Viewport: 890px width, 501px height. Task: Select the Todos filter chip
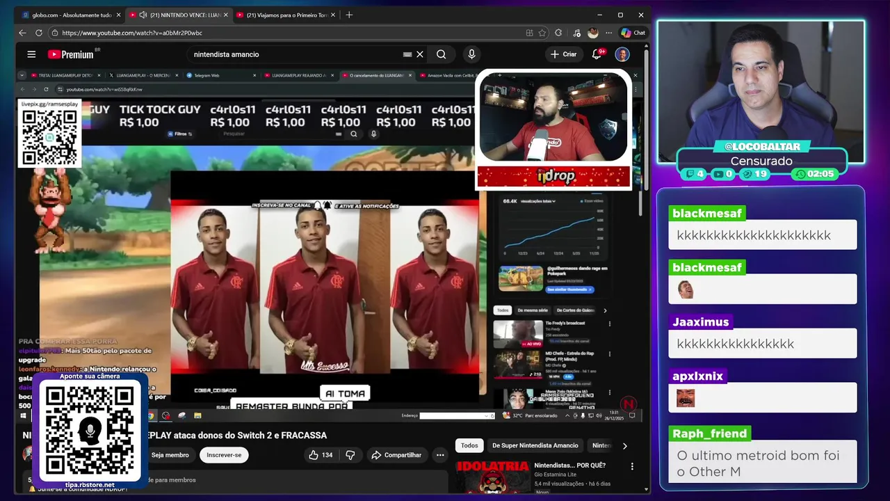[x=469, y=445]
